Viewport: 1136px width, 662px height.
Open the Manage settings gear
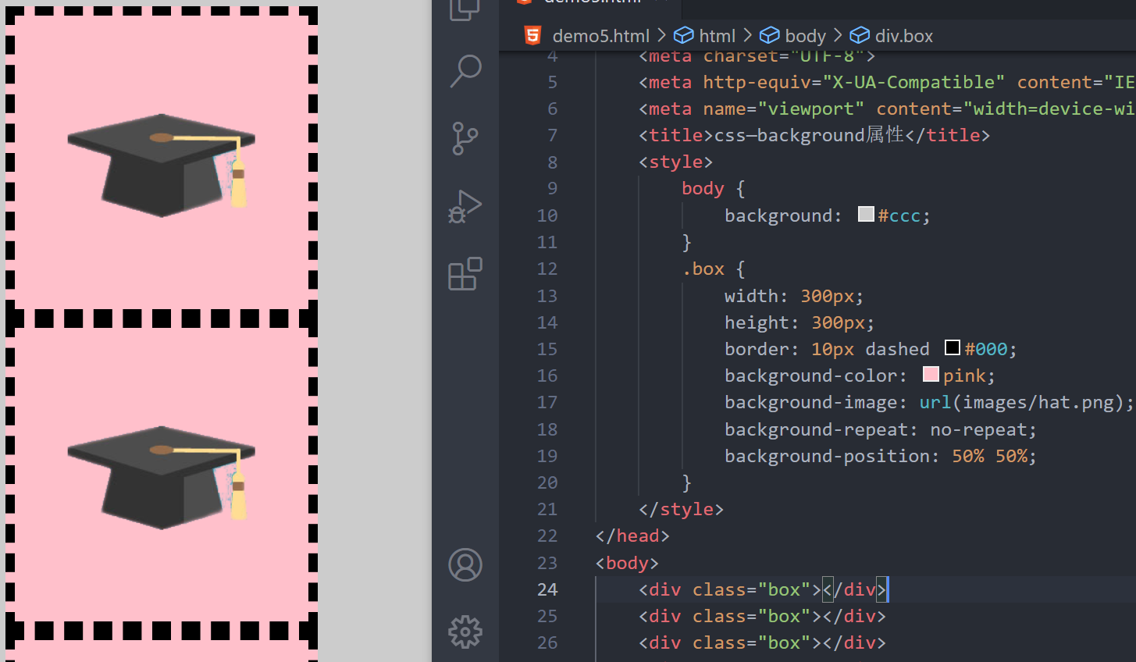[x=465, y=632]
